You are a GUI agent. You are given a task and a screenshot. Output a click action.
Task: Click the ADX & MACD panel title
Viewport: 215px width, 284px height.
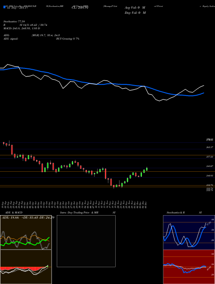tap(14, 213)
